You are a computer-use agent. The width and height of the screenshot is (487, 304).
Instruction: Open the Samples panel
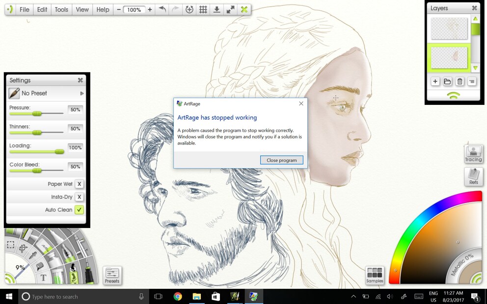click(x=375, y=276)
